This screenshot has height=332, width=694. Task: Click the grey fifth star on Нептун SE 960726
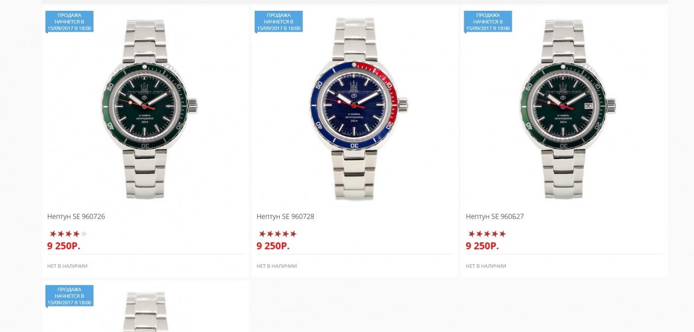[x=83, y=234]
